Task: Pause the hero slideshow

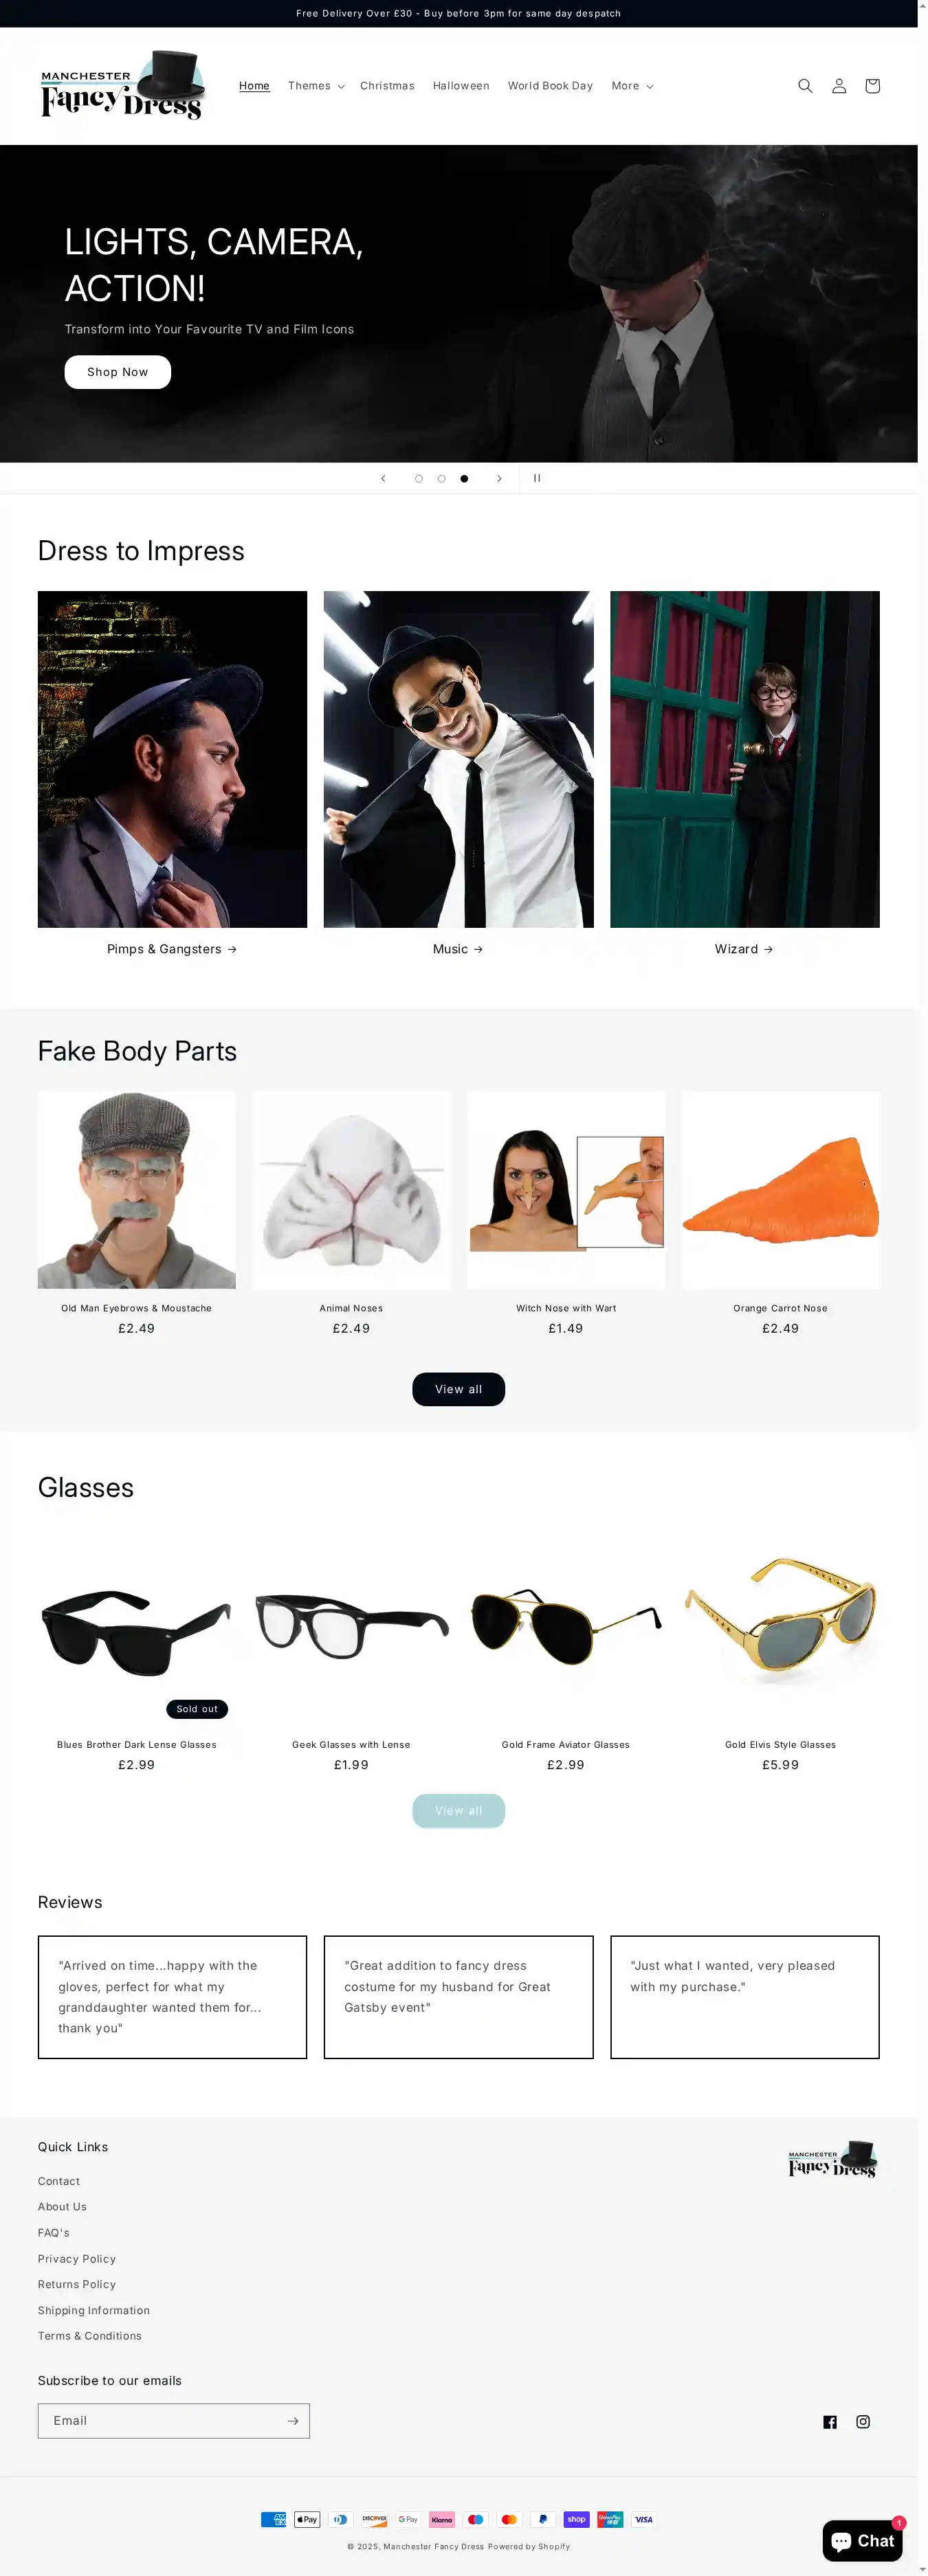Action: click(x=537, y=478)
